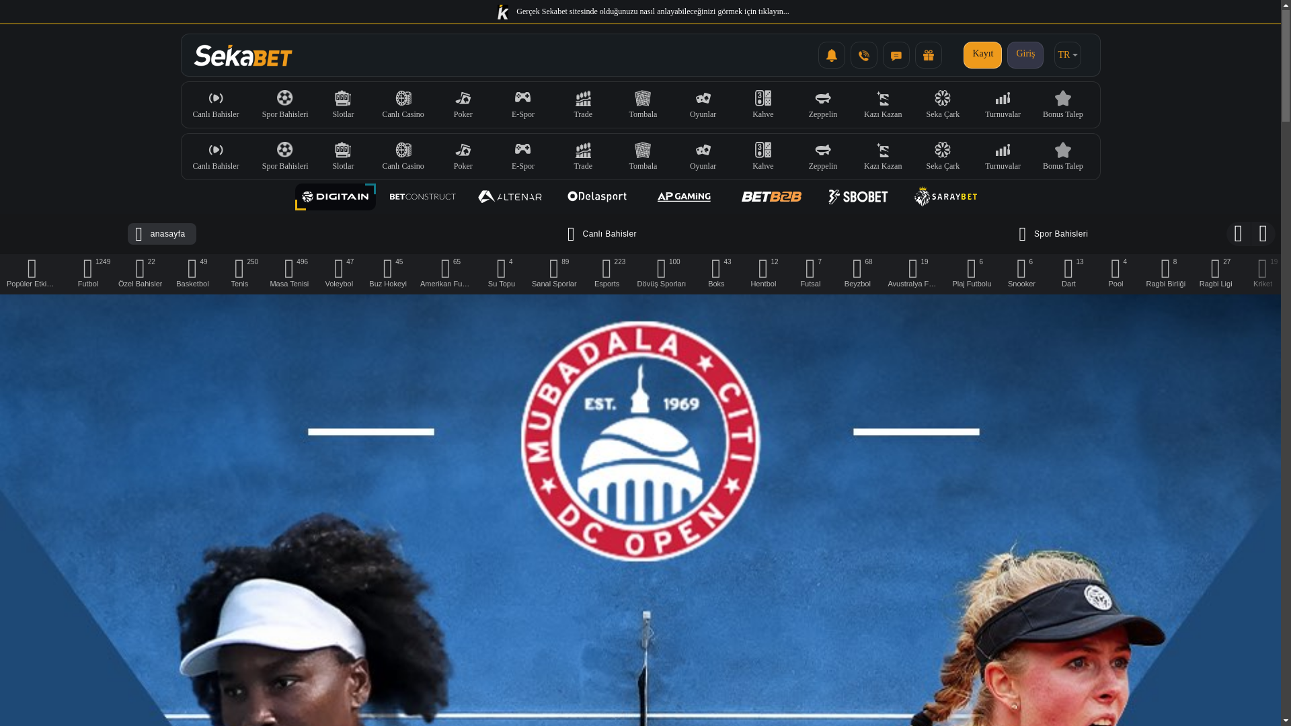Click the Buz Hokeyi sport category
Image resolution: width=1291 pixels, height=726 pixels.
point(388,274)
